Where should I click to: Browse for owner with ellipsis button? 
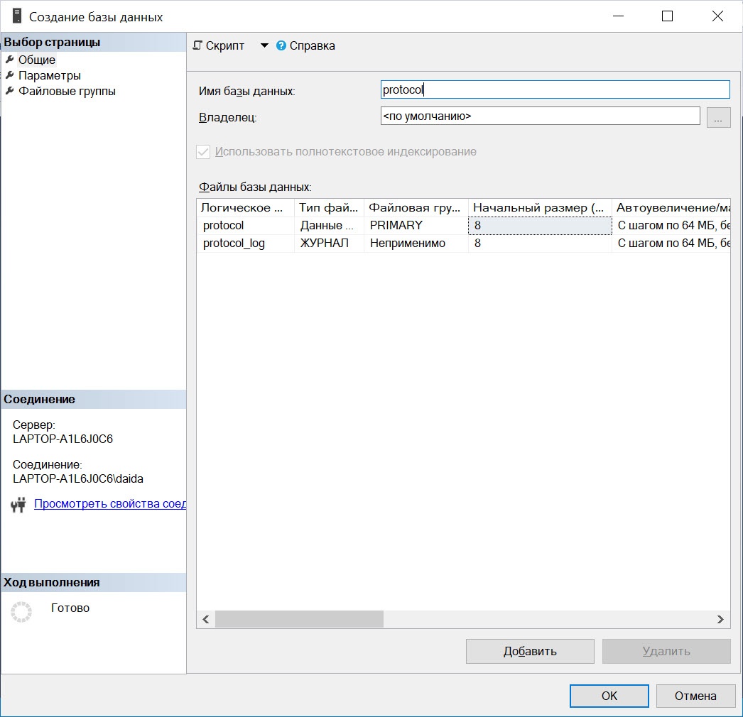(718, 117)
